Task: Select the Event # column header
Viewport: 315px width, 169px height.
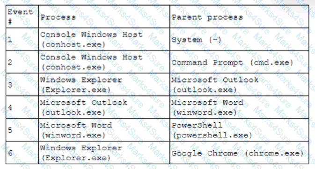Action: [x=22, y=16]
